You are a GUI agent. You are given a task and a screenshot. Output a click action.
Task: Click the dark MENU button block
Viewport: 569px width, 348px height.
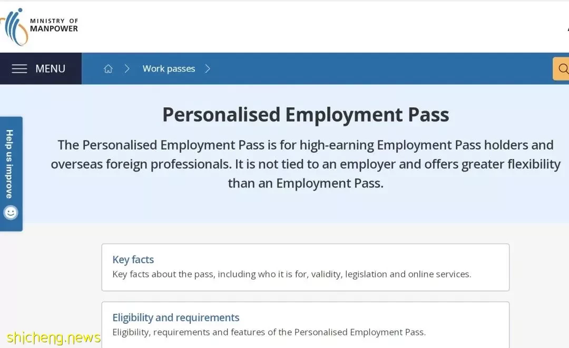pos(41,68)
